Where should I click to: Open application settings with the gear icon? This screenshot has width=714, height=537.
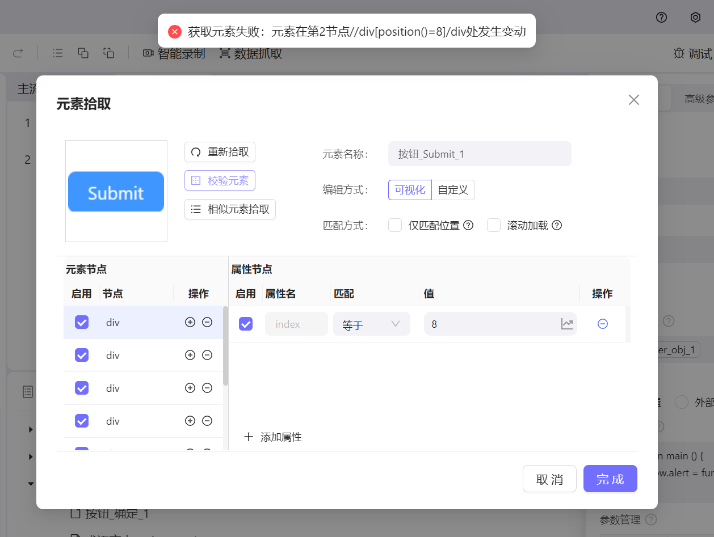point(695,18)
